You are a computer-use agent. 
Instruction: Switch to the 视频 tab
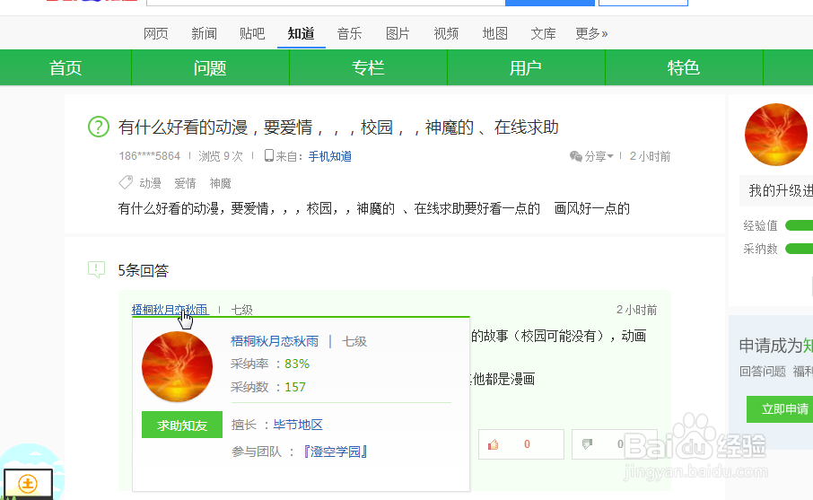pos(446,34)
